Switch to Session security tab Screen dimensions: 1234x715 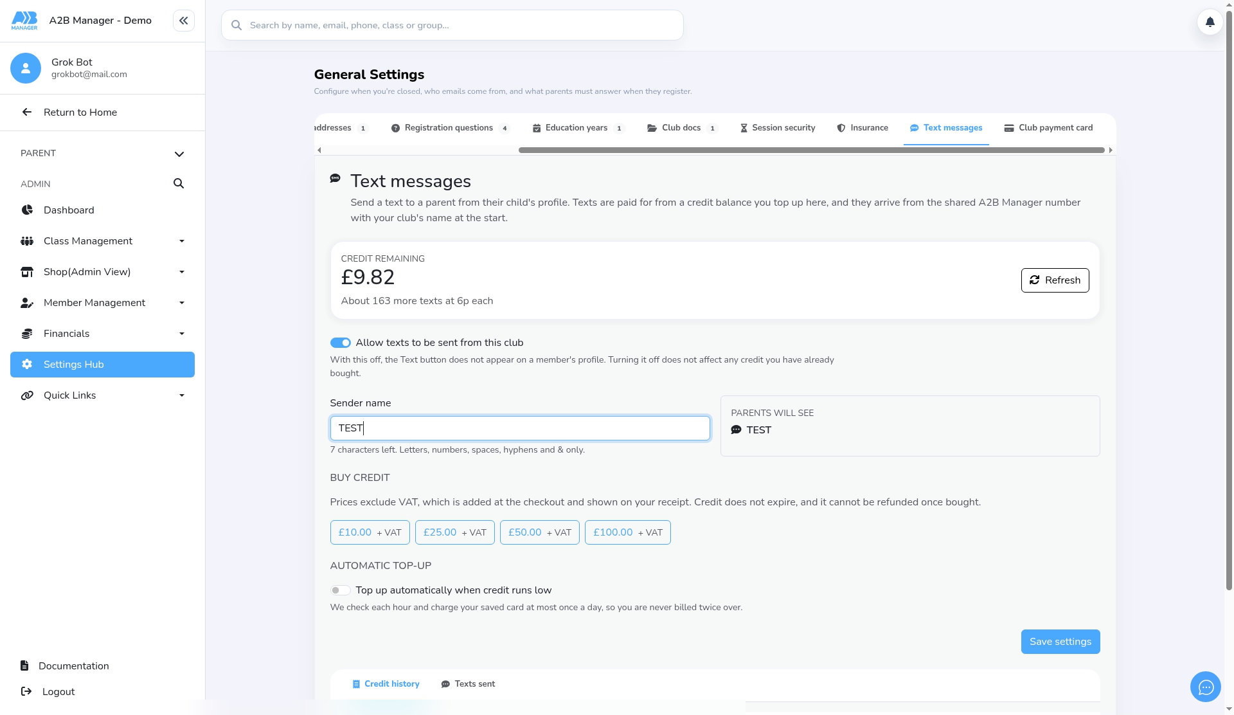778,128
